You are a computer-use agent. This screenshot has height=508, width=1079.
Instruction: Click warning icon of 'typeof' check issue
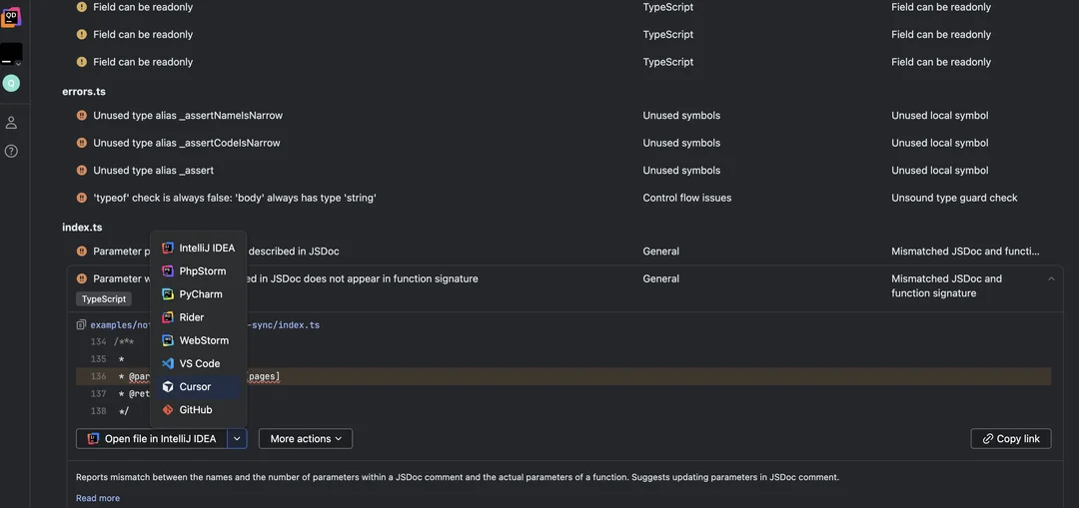pos(82,198)
